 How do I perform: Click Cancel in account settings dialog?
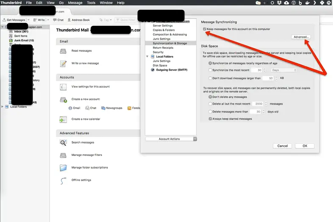283,146
